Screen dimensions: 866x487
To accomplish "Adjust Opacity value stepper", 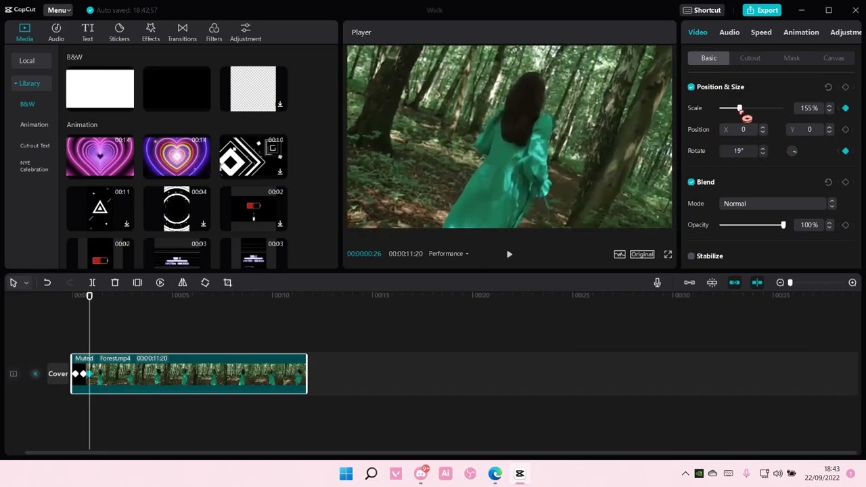I will pyautogui.click(x=829, y=225).
